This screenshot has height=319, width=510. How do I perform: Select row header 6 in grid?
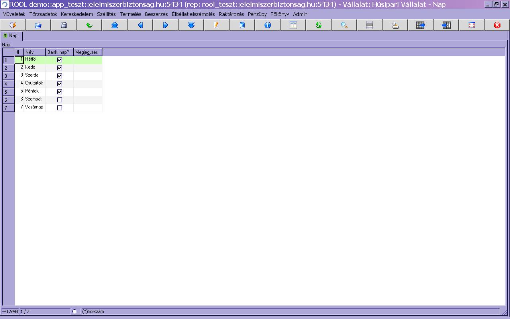point(8,100)
